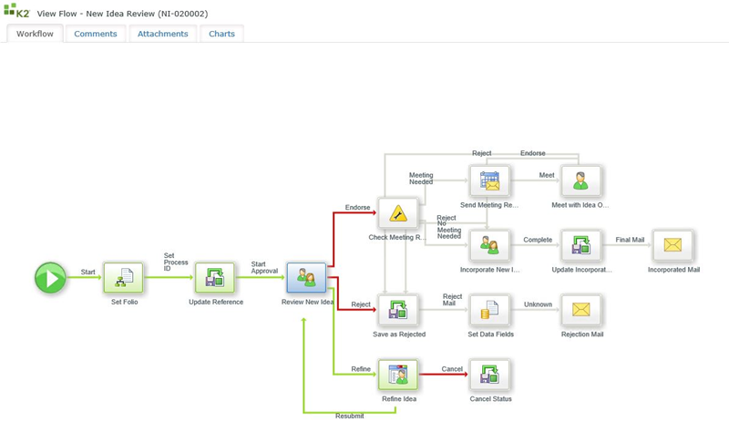This screenshot has height=432, width=729.
Task: Select the Check Meeting activity icon
Action: 397,214
